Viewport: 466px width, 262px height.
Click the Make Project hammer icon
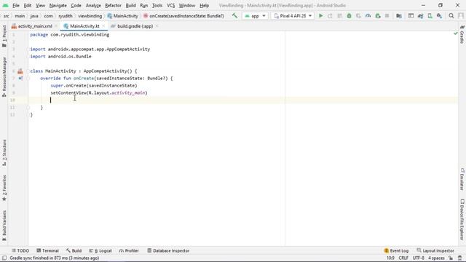click(x=234, y=16)
